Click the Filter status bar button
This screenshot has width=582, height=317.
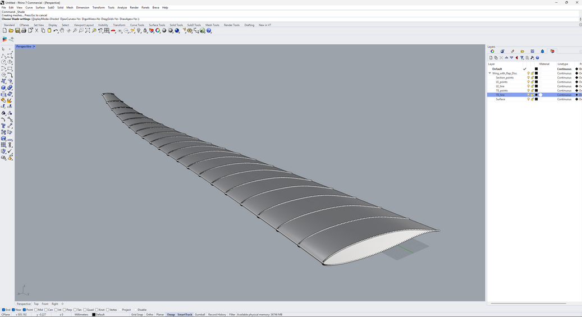[232, 314]
